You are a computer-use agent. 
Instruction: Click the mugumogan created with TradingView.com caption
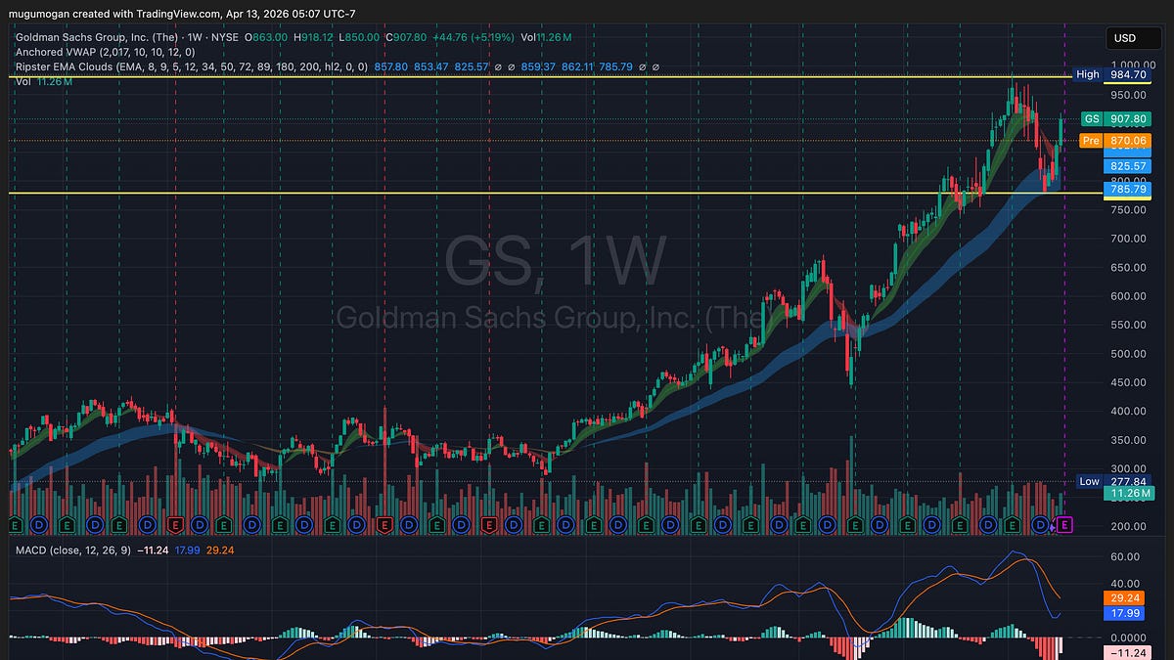(115, 15)
